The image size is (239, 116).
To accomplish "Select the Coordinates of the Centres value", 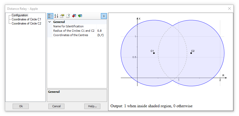I will tap(101, 35).
